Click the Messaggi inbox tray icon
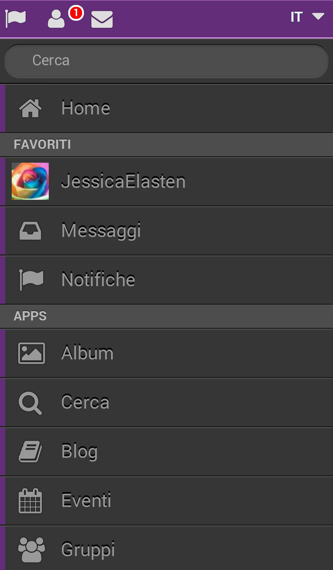 pos(30,231)
